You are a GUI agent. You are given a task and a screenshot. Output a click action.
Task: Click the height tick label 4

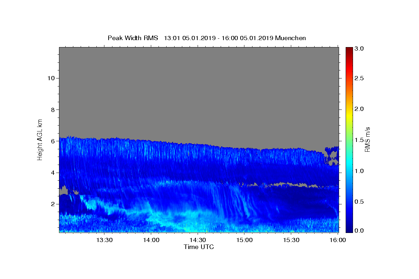[x=53, y=173]
